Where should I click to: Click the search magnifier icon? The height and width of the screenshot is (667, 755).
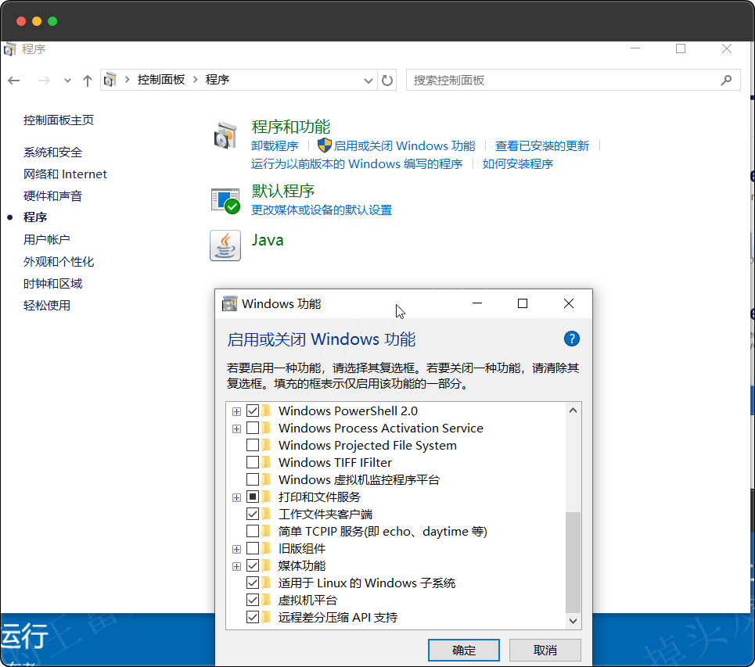[x=726, y=80]
